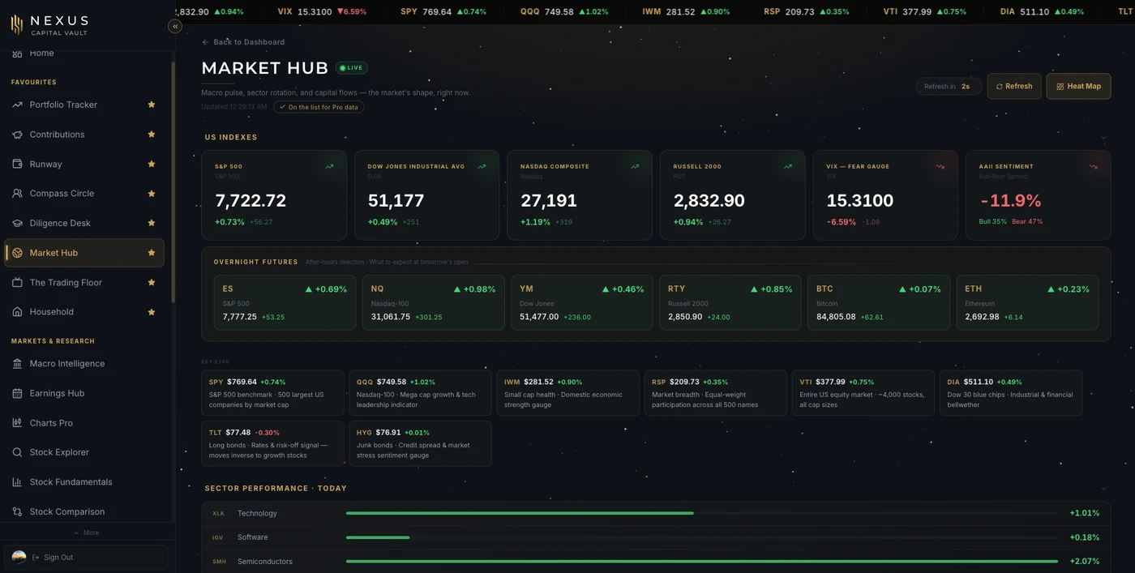Click the sidebar vertical scrollbar
The width and height of the screenshot is (1135, 573).
[173, 182]
